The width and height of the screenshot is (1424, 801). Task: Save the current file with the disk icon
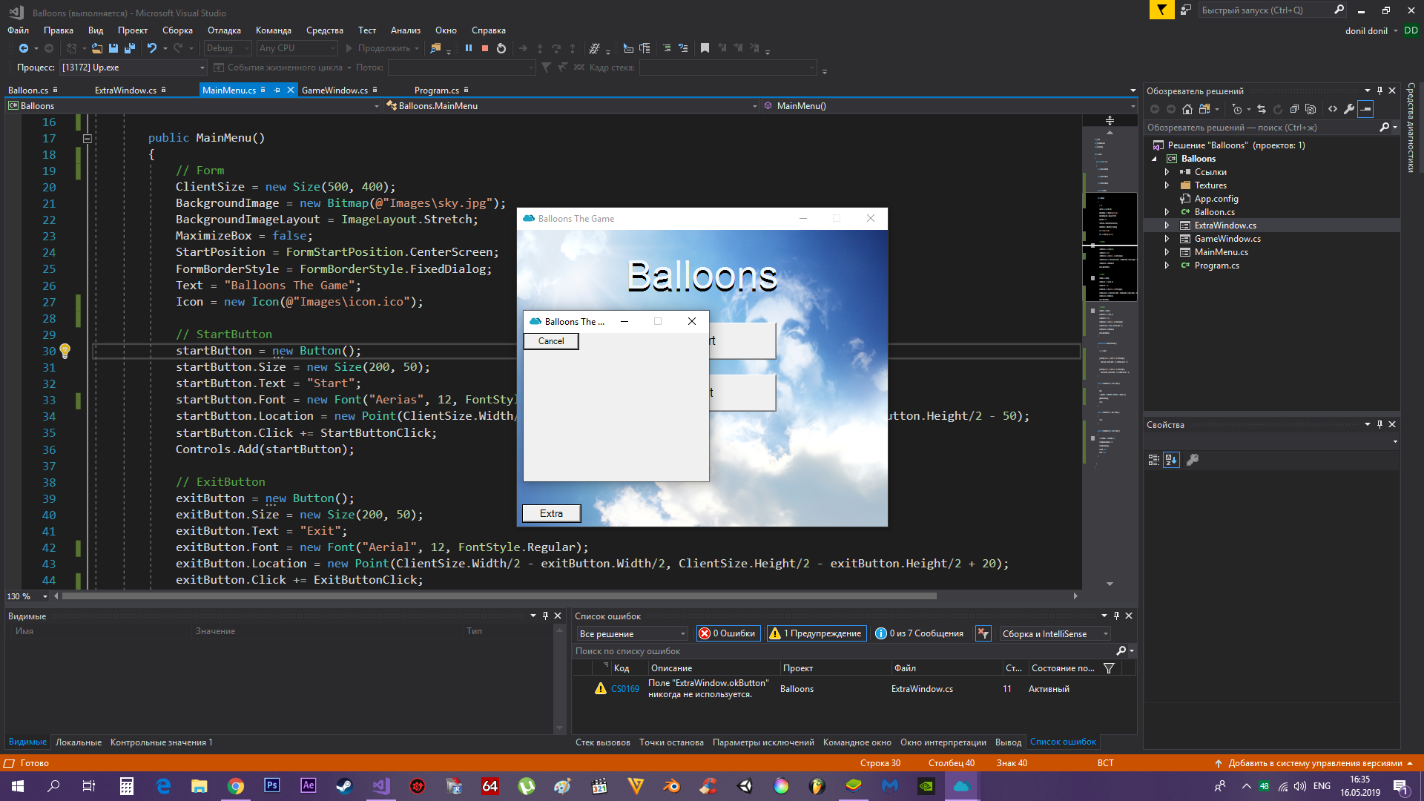point(113,48)
